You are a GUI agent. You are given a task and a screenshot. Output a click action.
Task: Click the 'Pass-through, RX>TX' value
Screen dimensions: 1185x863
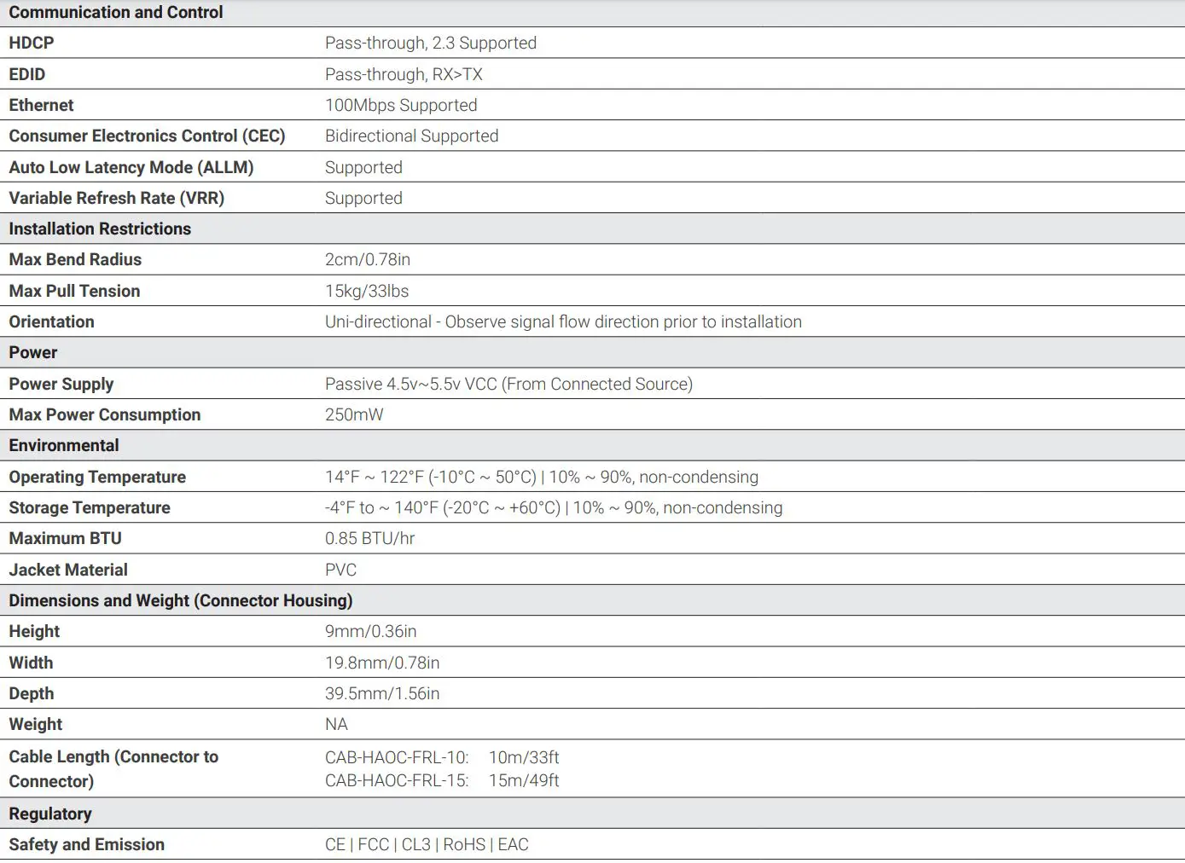[404, 74]
